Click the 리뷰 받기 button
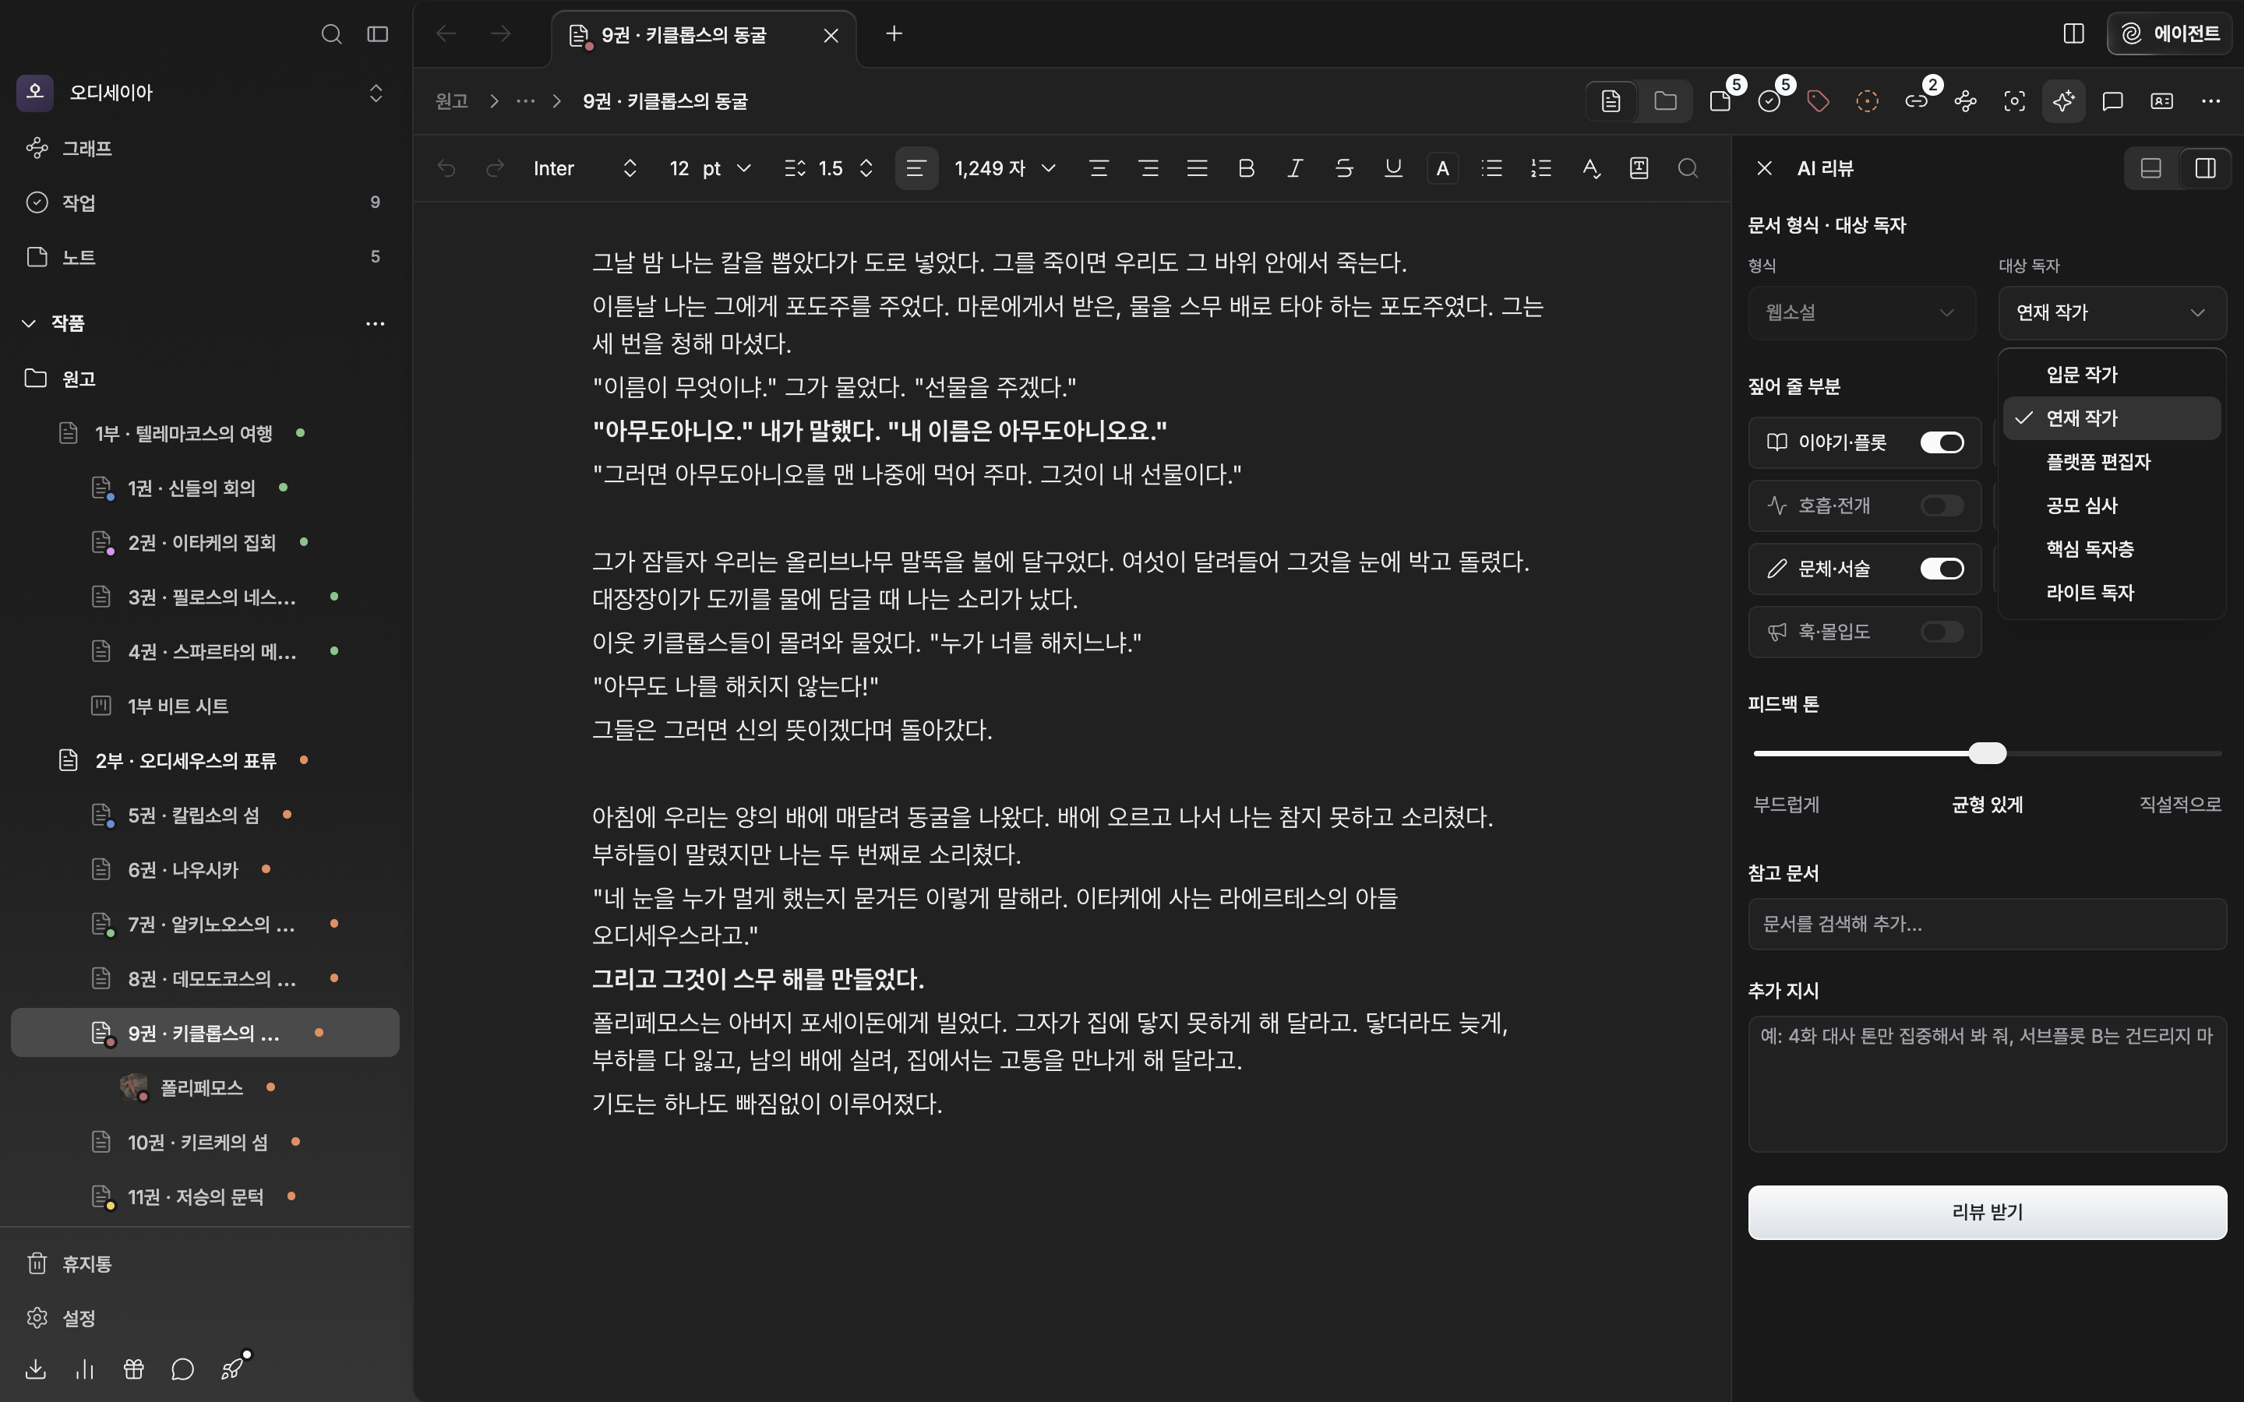The height and width of the screenshot is (1402, 2244). pos(1987,1212)
